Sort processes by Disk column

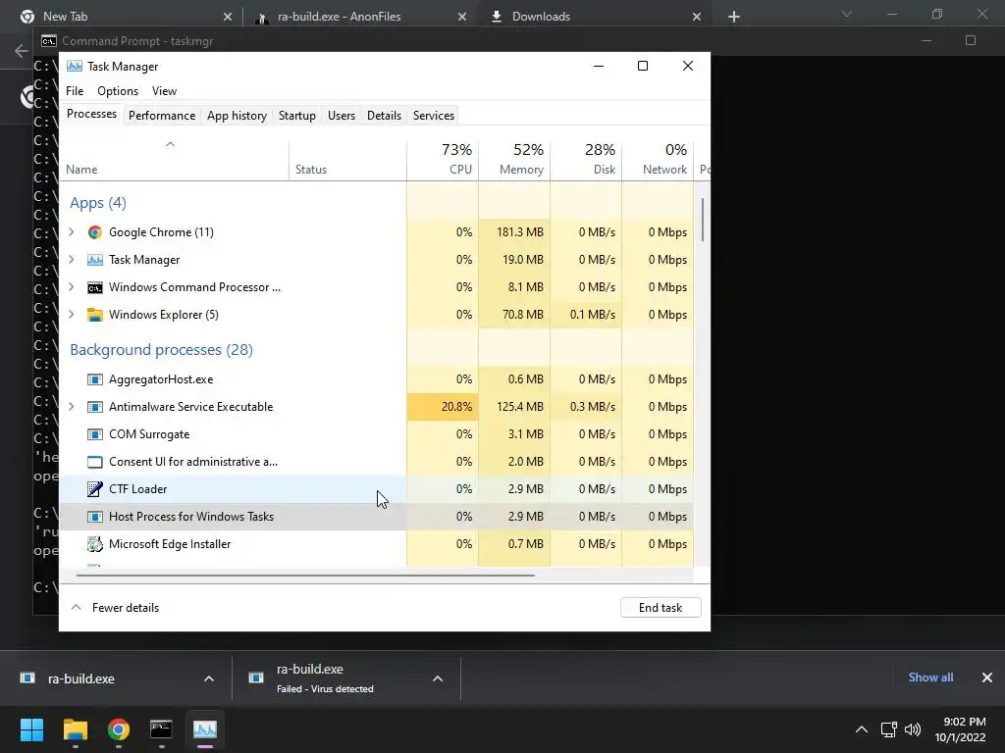[x=586, y=159]
